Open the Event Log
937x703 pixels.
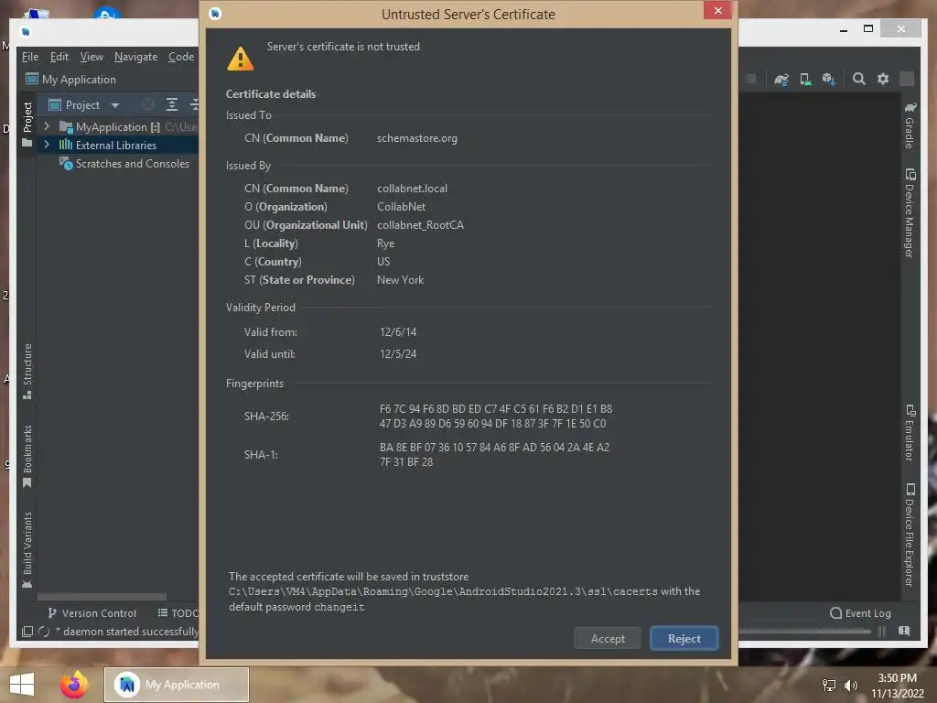coord(860,613)
